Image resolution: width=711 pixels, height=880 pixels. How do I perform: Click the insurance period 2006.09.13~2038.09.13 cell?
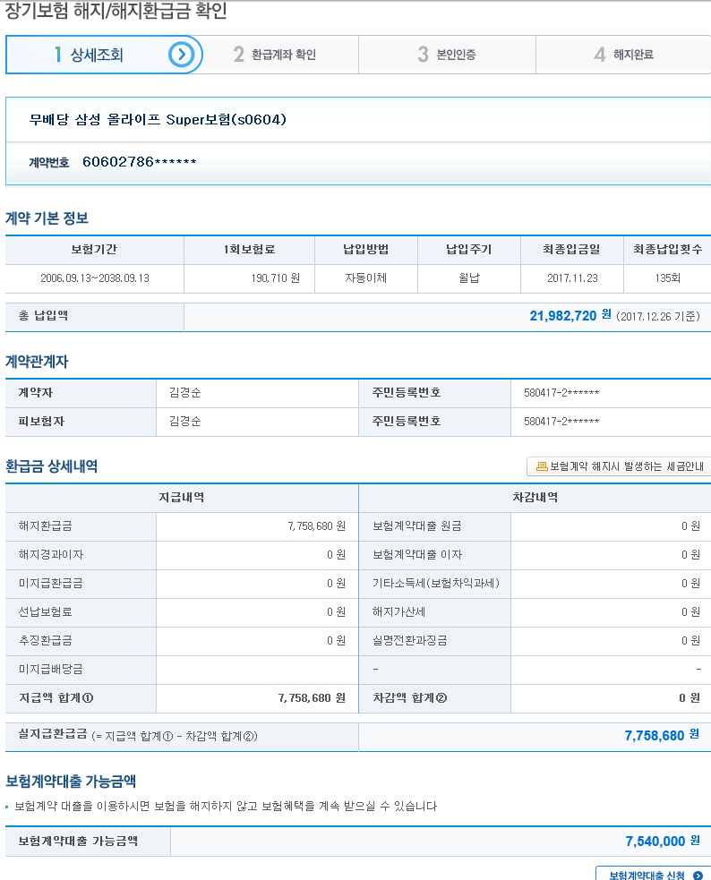[95, 278]
